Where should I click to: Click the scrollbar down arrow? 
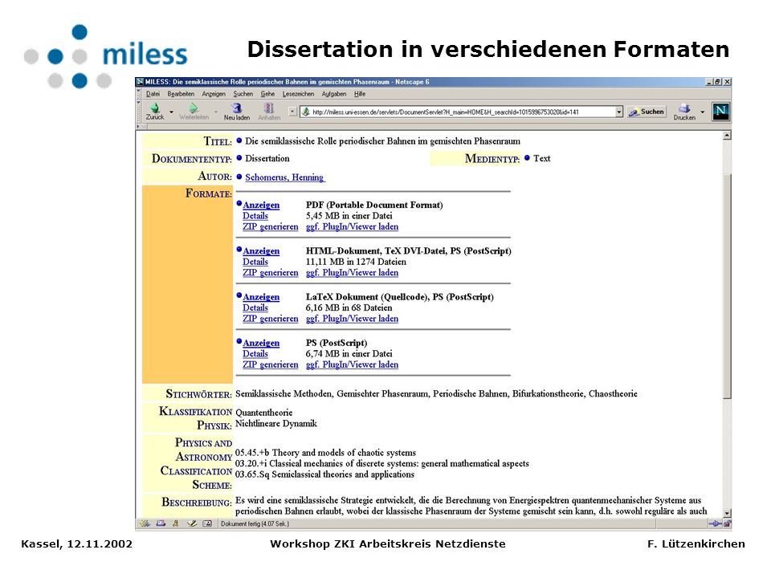click(x=728, y=513)
